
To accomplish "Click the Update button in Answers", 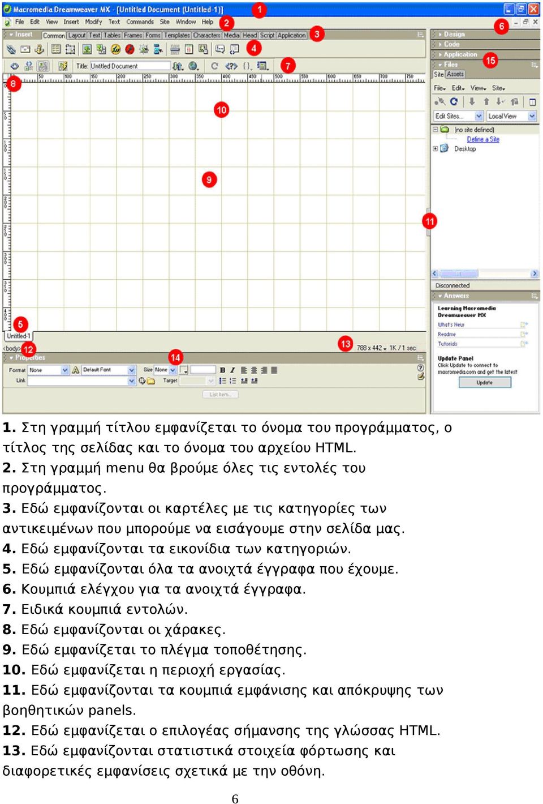I will click(485, 383).
